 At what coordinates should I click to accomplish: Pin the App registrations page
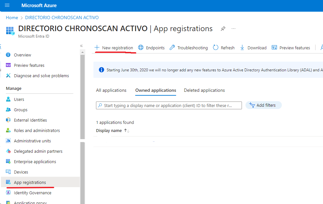[x=223, y=29]
